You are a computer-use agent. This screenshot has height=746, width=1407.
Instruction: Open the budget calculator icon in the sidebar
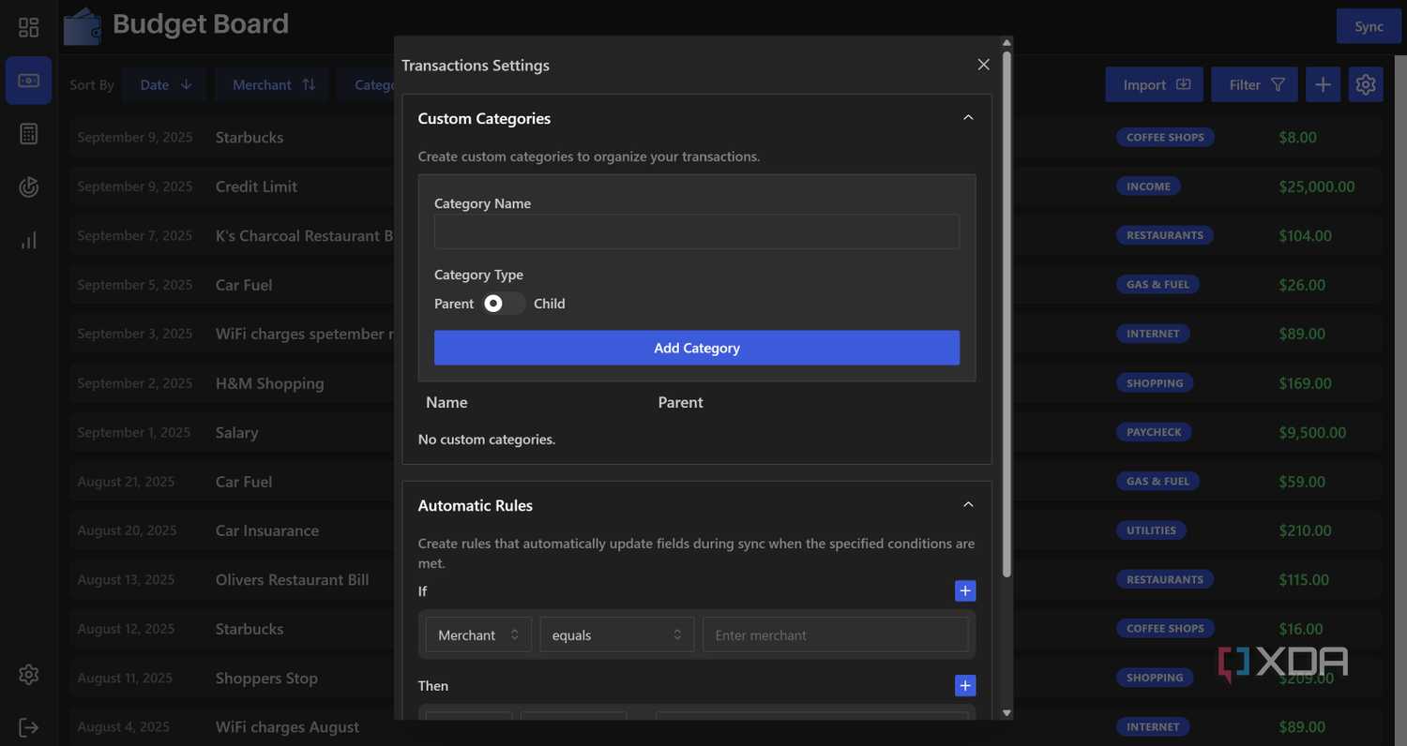point(29,134)
